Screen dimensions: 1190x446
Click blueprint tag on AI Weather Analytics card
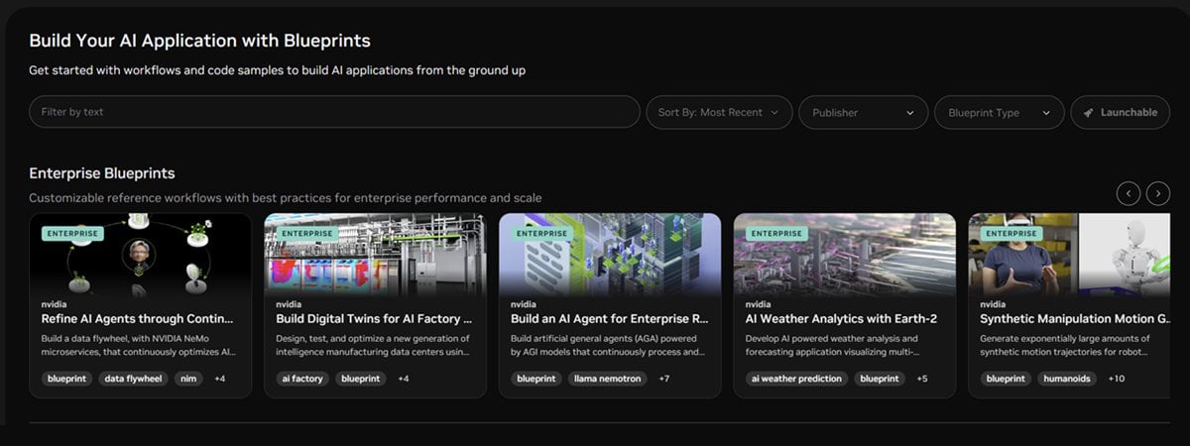879,379
